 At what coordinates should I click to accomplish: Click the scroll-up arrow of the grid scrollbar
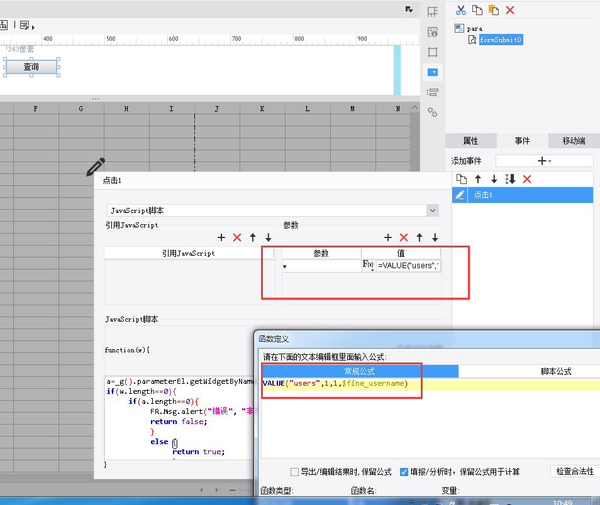pyautogui.click(x=414, y=108)
